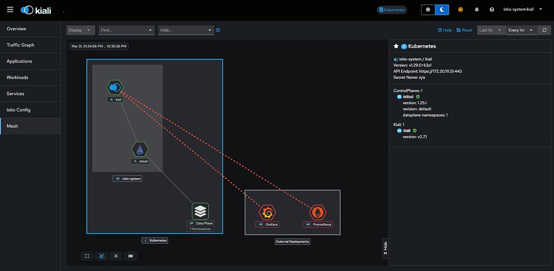Switch to light theme with sun button
554x271 pixels.
428,10
